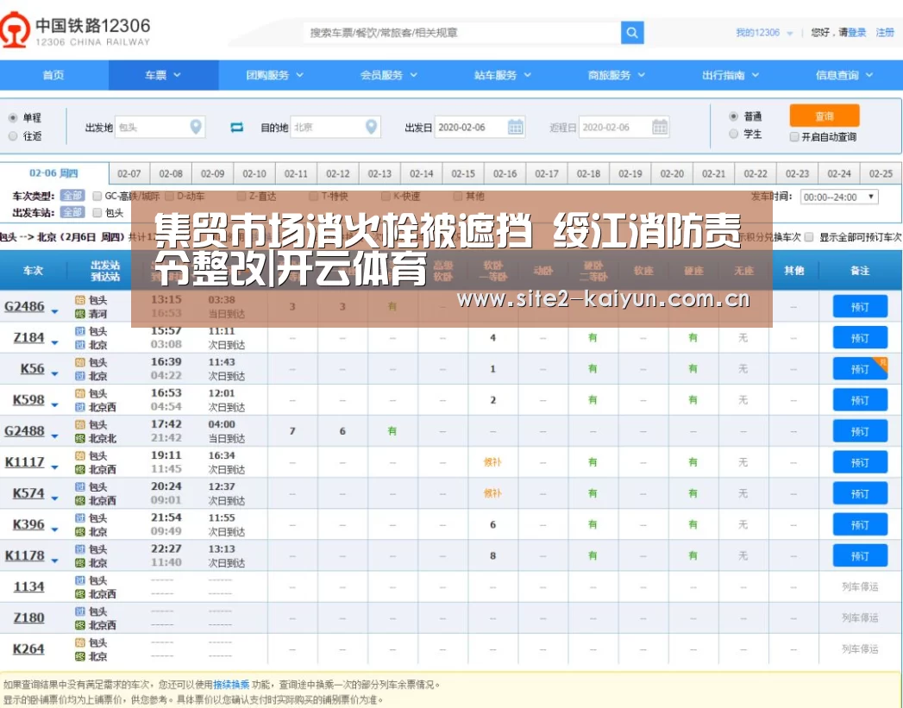Expand the Z184 train details arrow
Viewport: 903px width, 708px height.
(54, 342)
